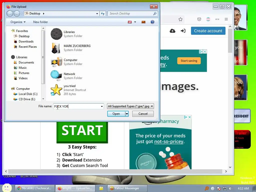Select Pictures library in navigation pane
Image resolution: width=256 pixels, height=192 pixels.
24,73
